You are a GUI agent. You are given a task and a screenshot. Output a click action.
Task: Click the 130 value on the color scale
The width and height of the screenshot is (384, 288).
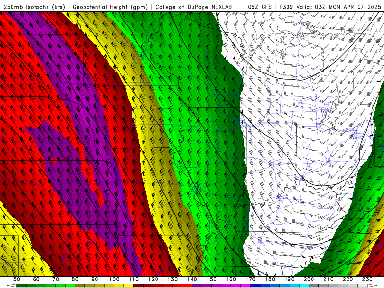pos(173,279)
